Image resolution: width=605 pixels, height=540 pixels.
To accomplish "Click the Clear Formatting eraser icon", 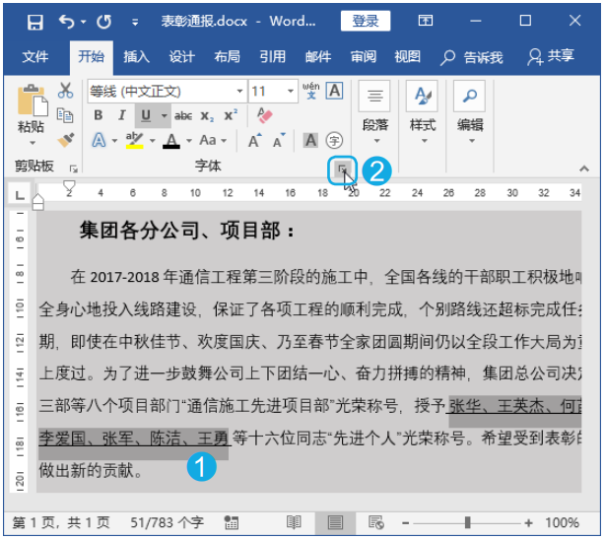I will pyautogui.click(x=263, y=115).
